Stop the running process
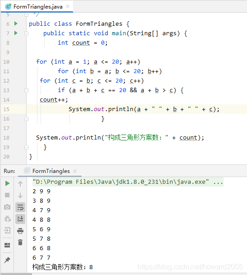247x275 pixels. (7, 195)
